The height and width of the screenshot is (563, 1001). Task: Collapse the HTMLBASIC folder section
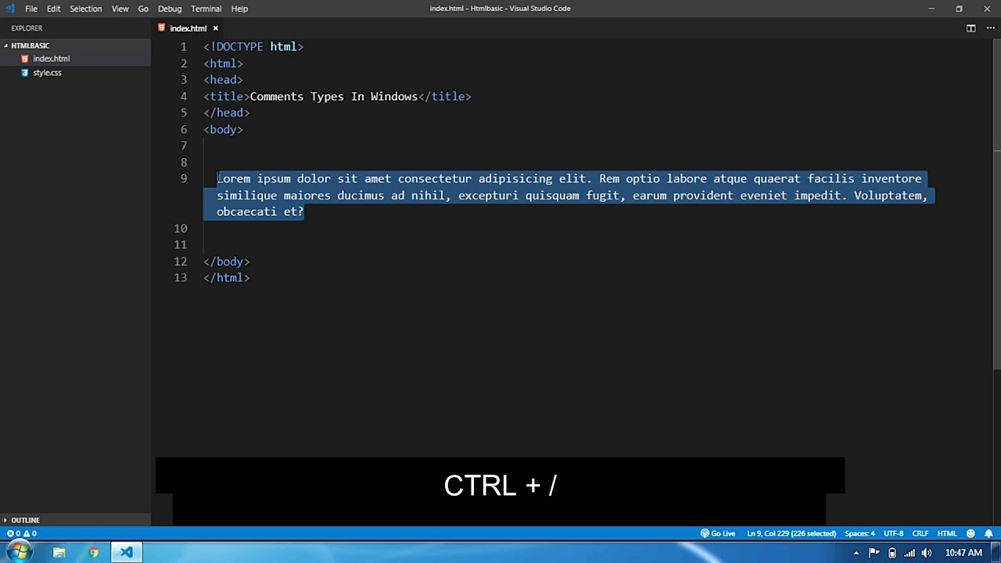30,45
